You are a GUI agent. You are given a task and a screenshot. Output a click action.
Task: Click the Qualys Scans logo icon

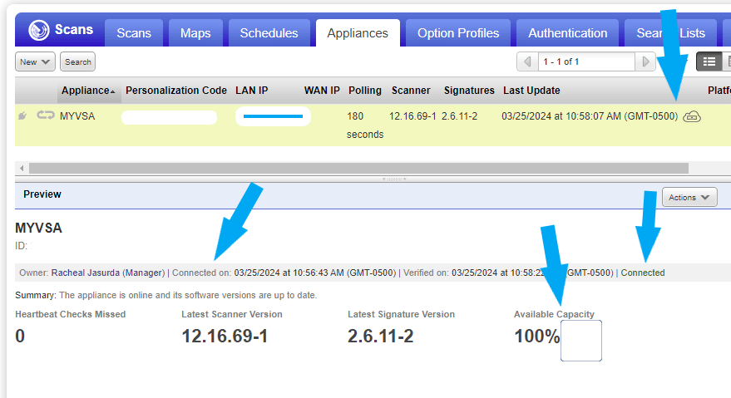38,30
